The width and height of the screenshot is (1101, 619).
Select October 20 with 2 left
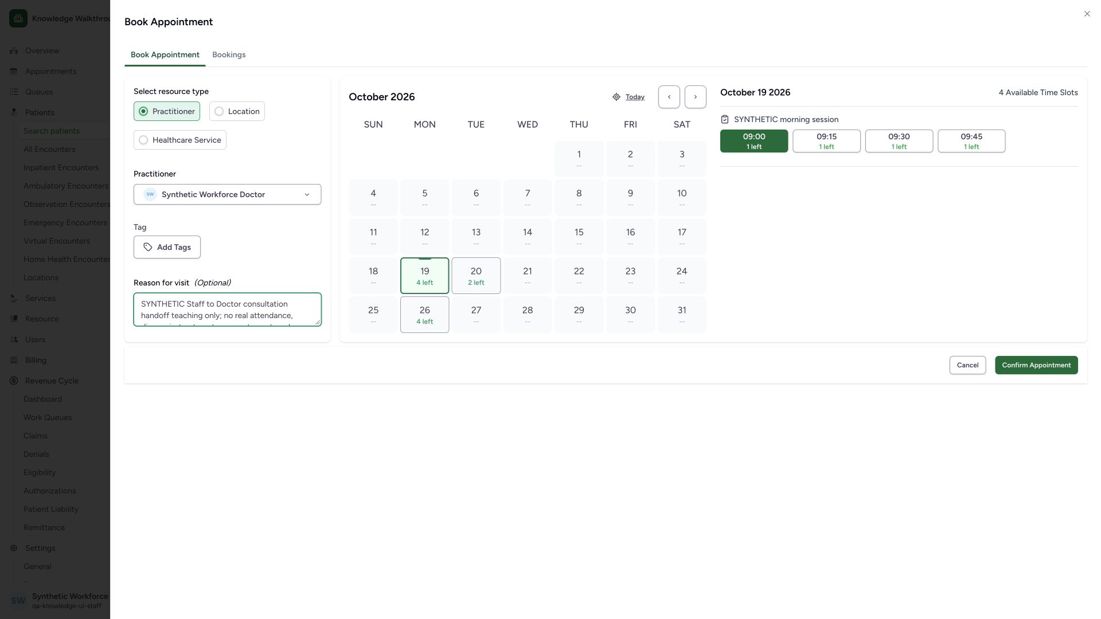[476, 276]
